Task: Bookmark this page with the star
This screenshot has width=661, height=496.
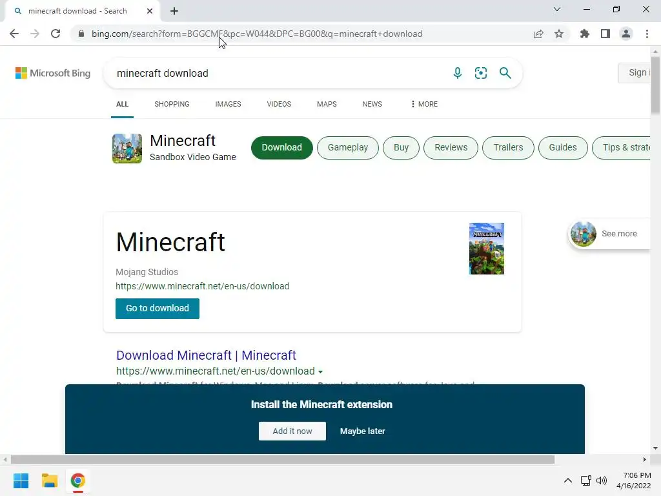Action: point(559,34)
